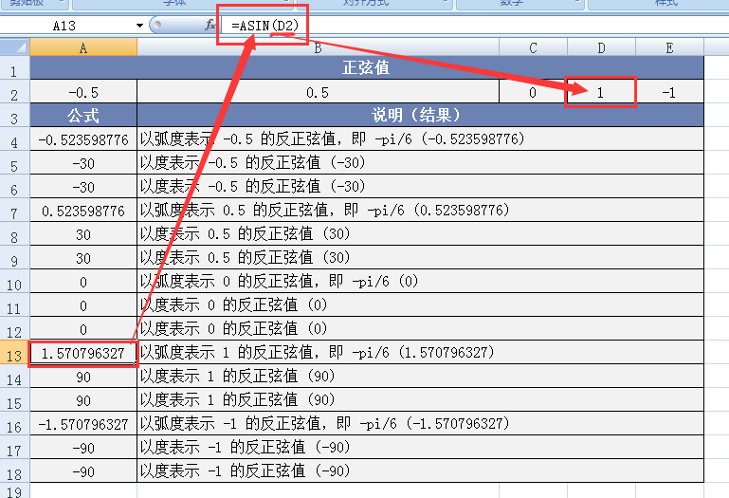Select cell A16 with -1.570796327
The width and height of the screenshot is (729, 498).
[83, 424]
